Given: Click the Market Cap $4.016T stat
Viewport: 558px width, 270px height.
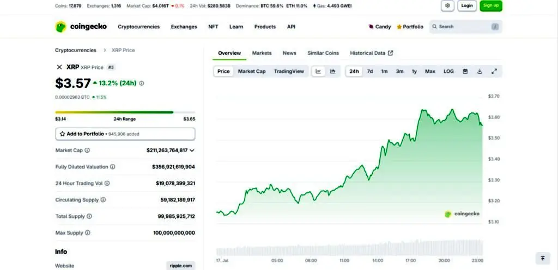Looking at the screenshot, I should click(155, 5).
